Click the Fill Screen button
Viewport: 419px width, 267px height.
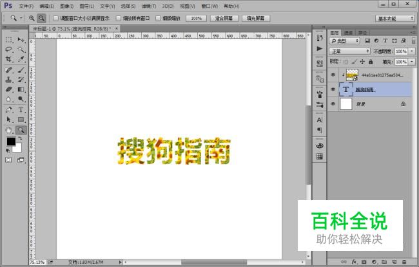click(256, 19)
